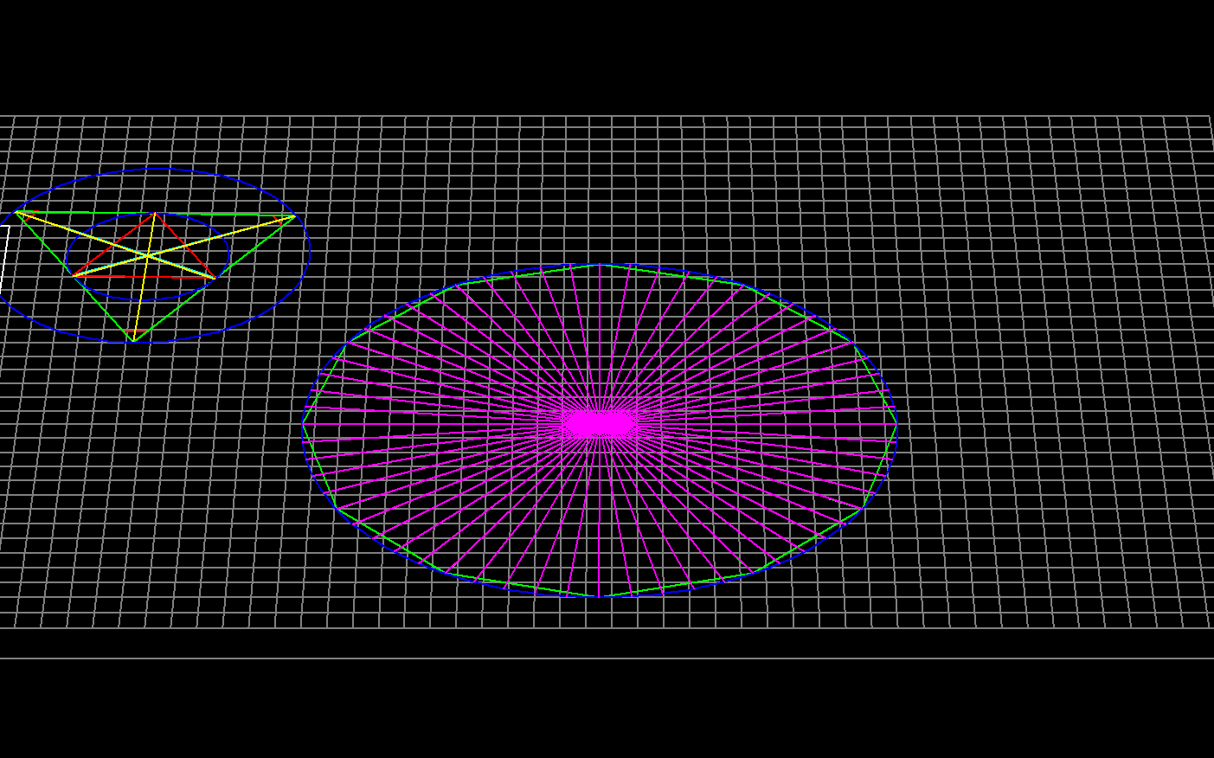Click the grid edge line below the scene
The width and height of the screenshot is (1214, 758).
pyautogui.click(x=606, y=659)
